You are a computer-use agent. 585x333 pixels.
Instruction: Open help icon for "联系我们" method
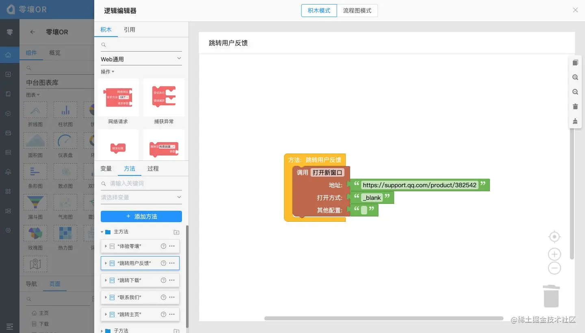pos(163,297)
